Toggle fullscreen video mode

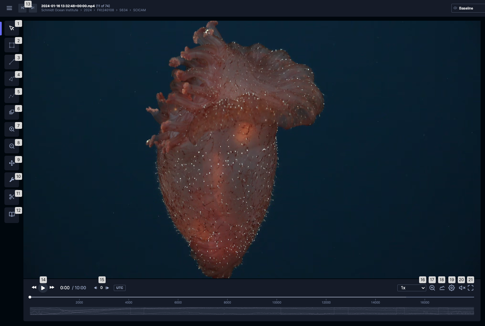point(470,288)
